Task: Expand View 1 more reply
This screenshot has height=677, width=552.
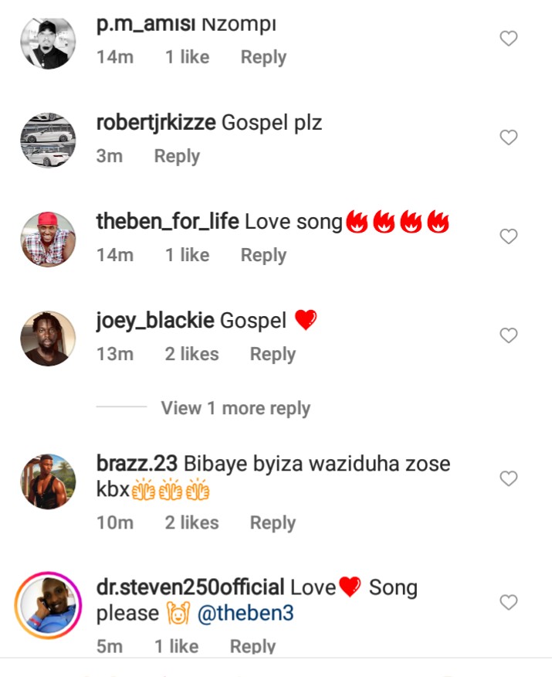Action: coord(235,408)
